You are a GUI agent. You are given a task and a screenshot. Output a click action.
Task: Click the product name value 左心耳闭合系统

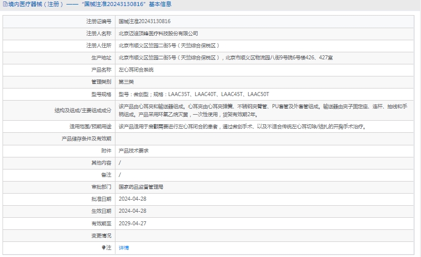[136, 70]
